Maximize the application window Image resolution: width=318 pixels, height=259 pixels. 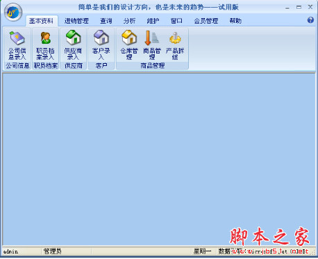[299, 8]
